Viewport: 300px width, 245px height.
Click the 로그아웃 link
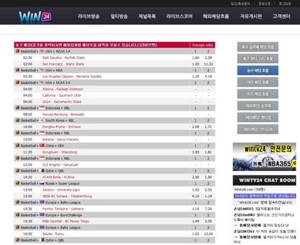pos(285,4)
